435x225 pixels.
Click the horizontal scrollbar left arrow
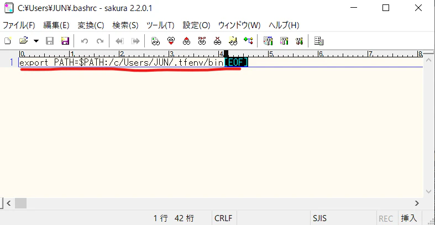point(9,203)
